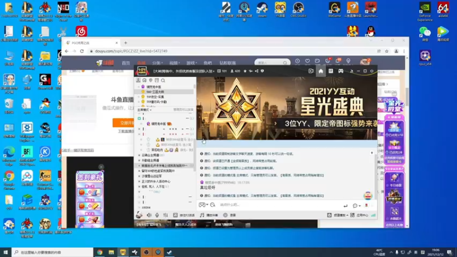
Task: Open 直播 on Douyu navbar
Action: pos(141,63)
